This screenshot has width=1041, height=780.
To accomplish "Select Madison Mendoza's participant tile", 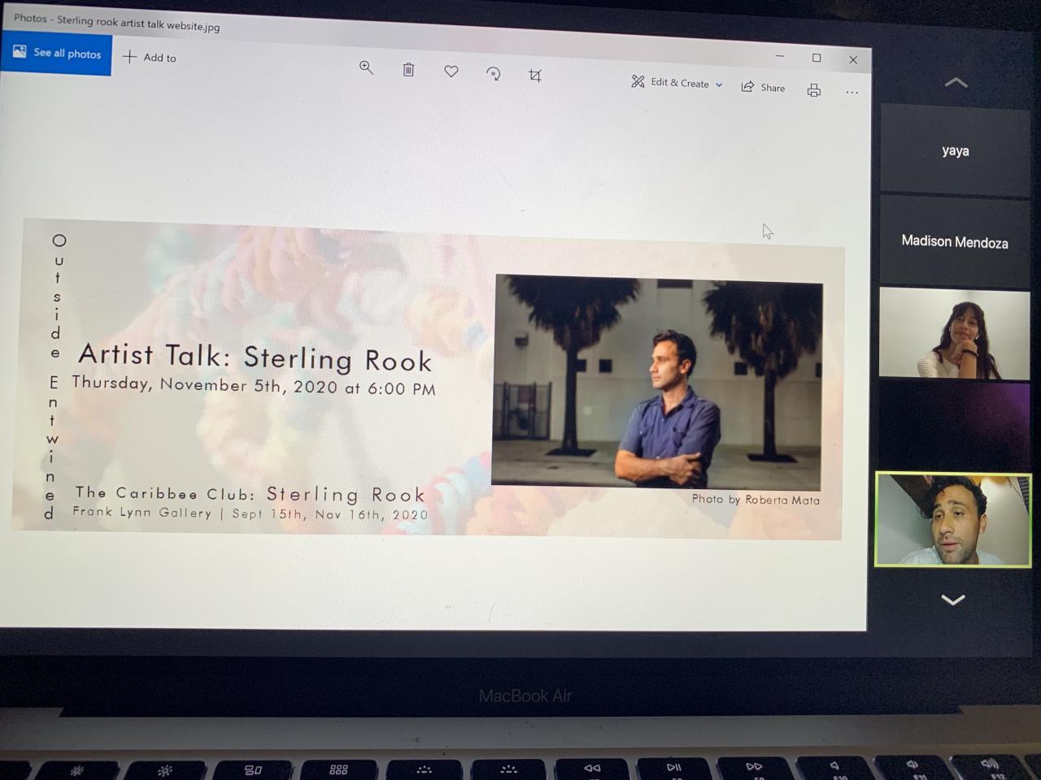I will point(955,241).
